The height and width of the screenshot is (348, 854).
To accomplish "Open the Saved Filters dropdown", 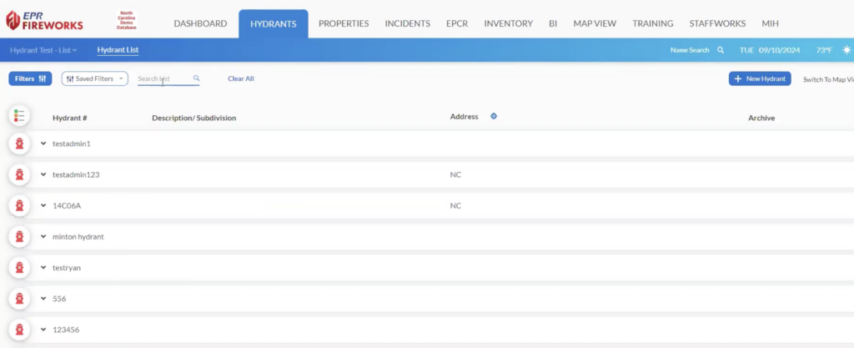I will (x=95, y=79).
